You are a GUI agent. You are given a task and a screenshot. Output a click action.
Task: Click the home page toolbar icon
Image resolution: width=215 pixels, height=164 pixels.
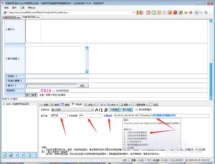click(x=148, y=12)
